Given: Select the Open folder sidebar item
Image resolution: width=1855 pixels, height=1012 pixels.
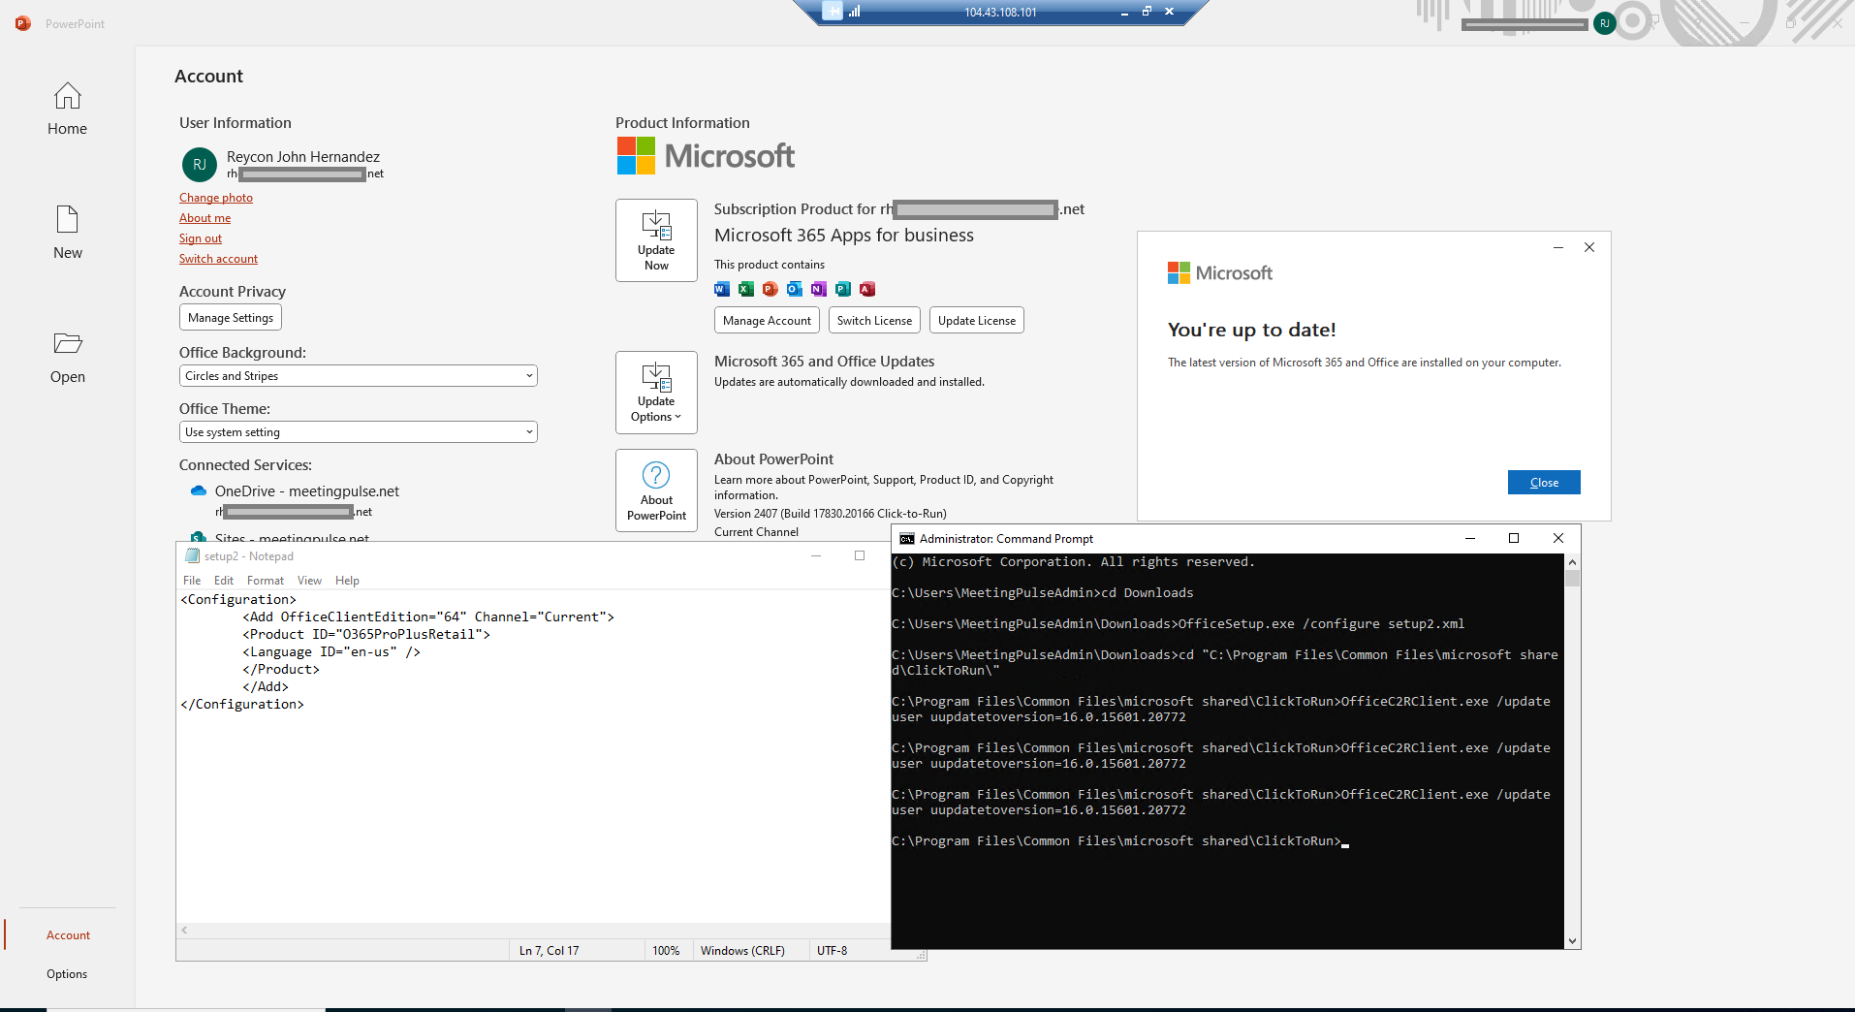Looking at the screenshot, I should [x=67, y=357].
